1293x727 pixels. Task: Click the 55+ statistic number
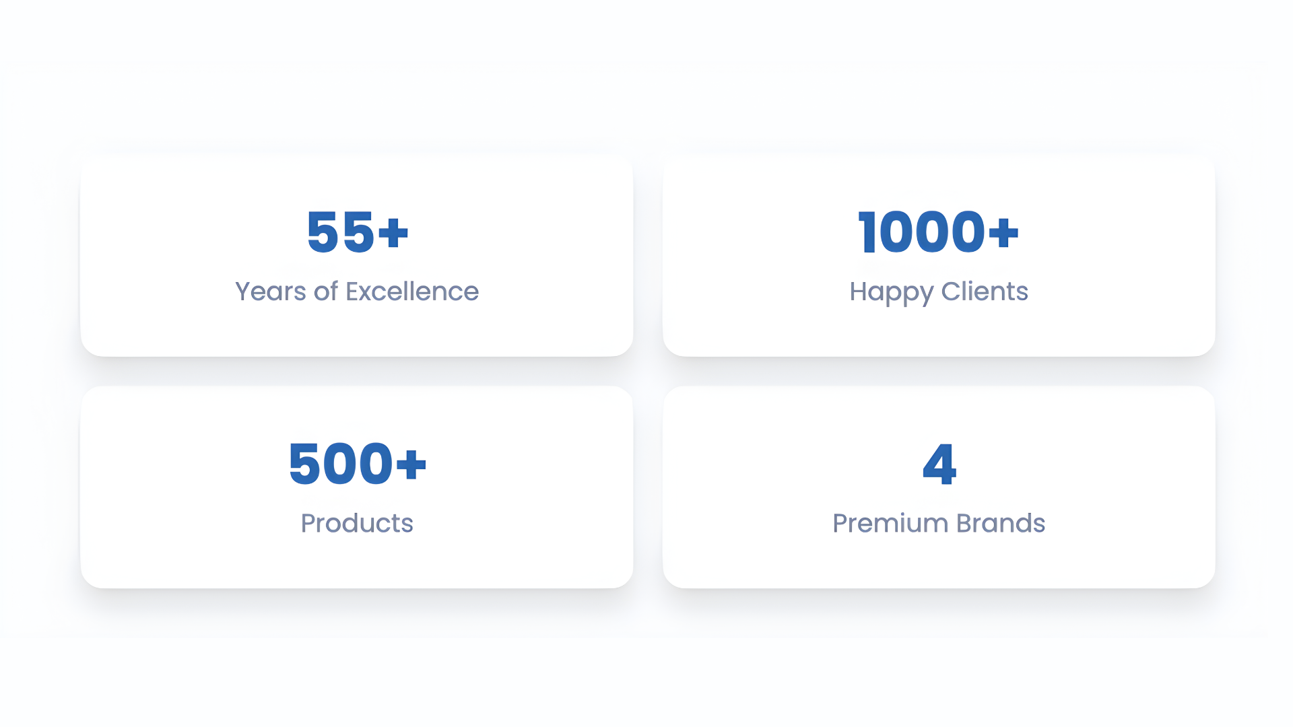[x=357, y=232]
